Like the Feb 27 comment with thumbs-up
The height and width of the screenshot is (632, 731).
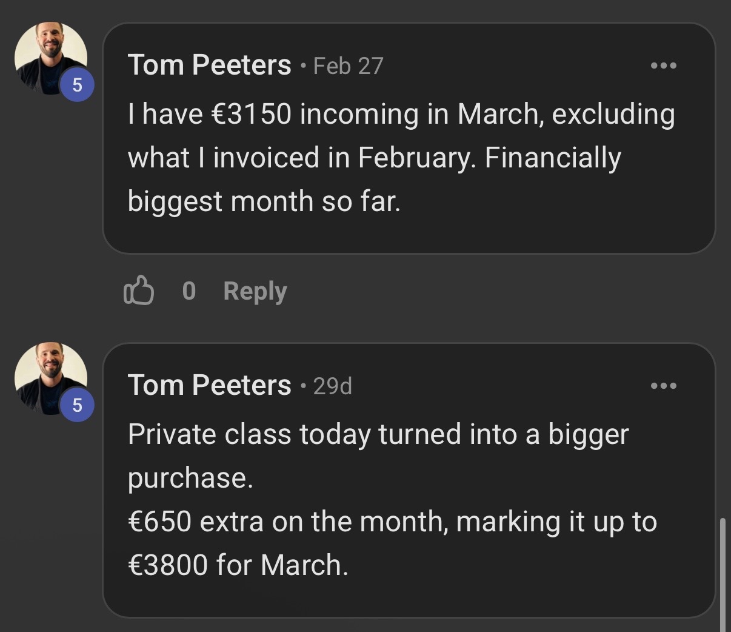click(x=138, y=291)
